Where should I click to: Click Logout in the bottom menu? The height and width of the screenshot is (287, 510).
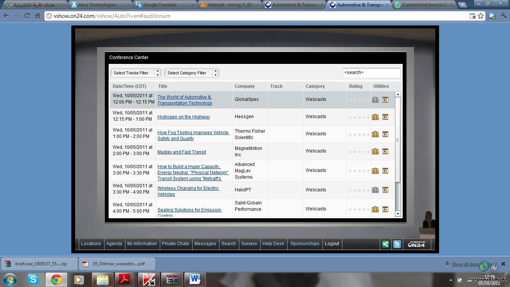pyautogui.click(x=332, y=244)
